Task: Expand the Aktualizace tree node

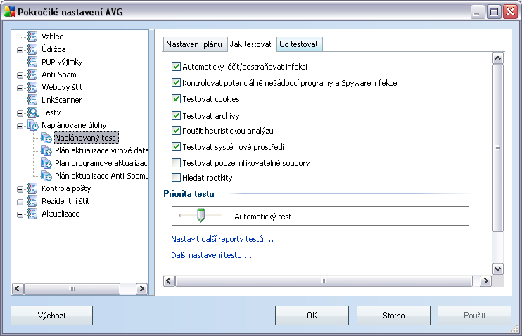Action: coord(20,214)
